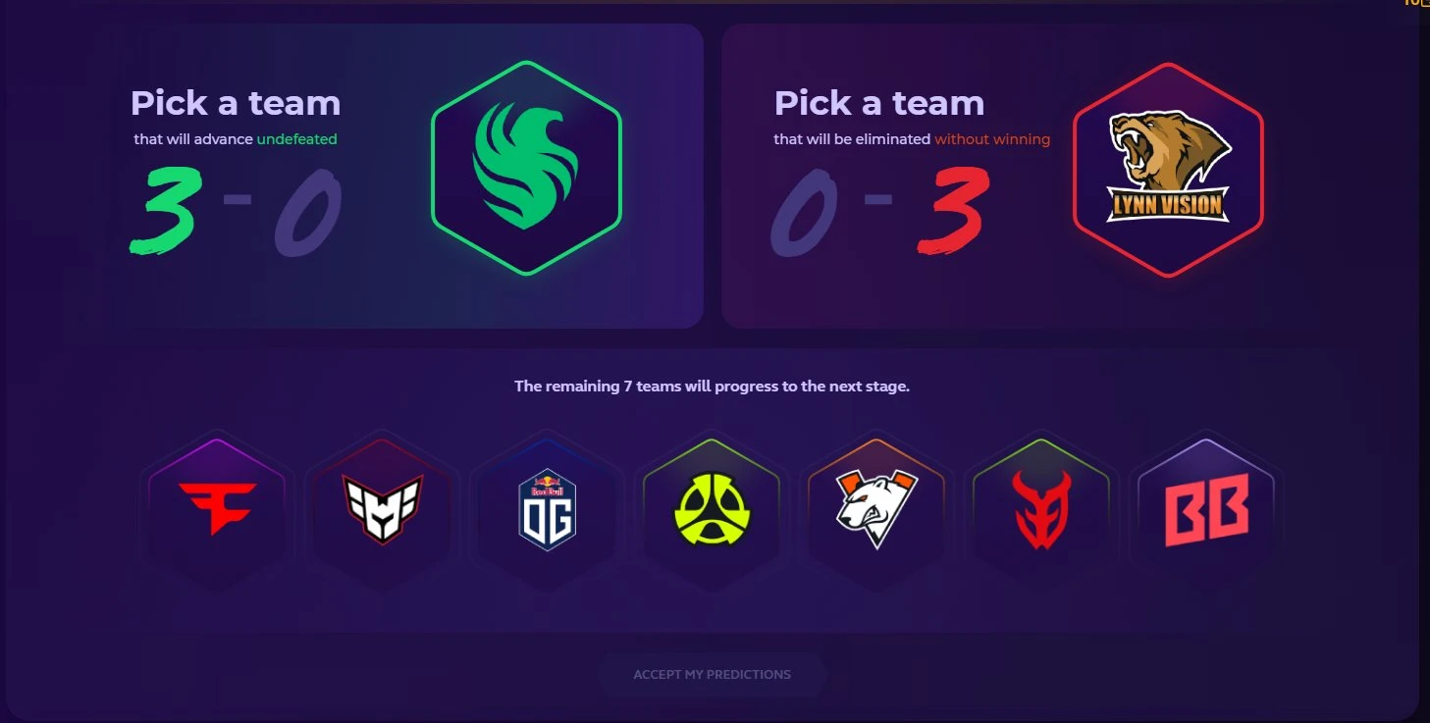
Task: Click the green 'undefeated' text
Action: 296,139
